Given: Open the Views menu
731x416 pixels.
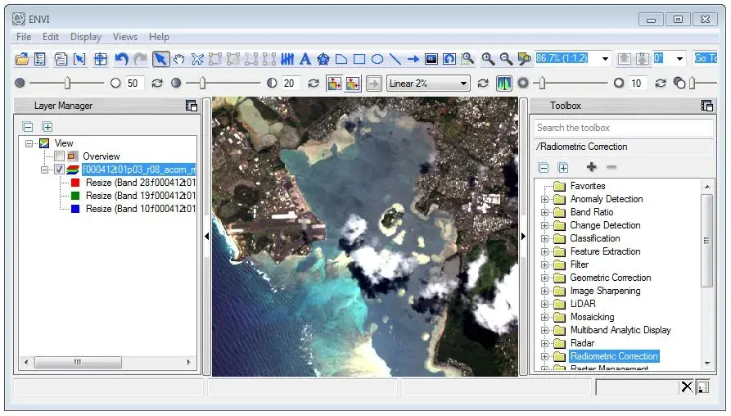Looking at the screenshot, I should pos(125,37).
